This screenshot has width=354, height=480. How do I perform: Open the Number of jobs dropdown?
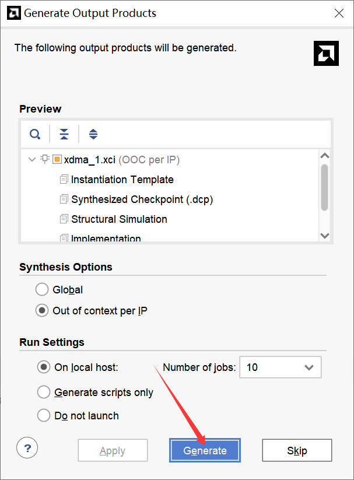[280, 367]
